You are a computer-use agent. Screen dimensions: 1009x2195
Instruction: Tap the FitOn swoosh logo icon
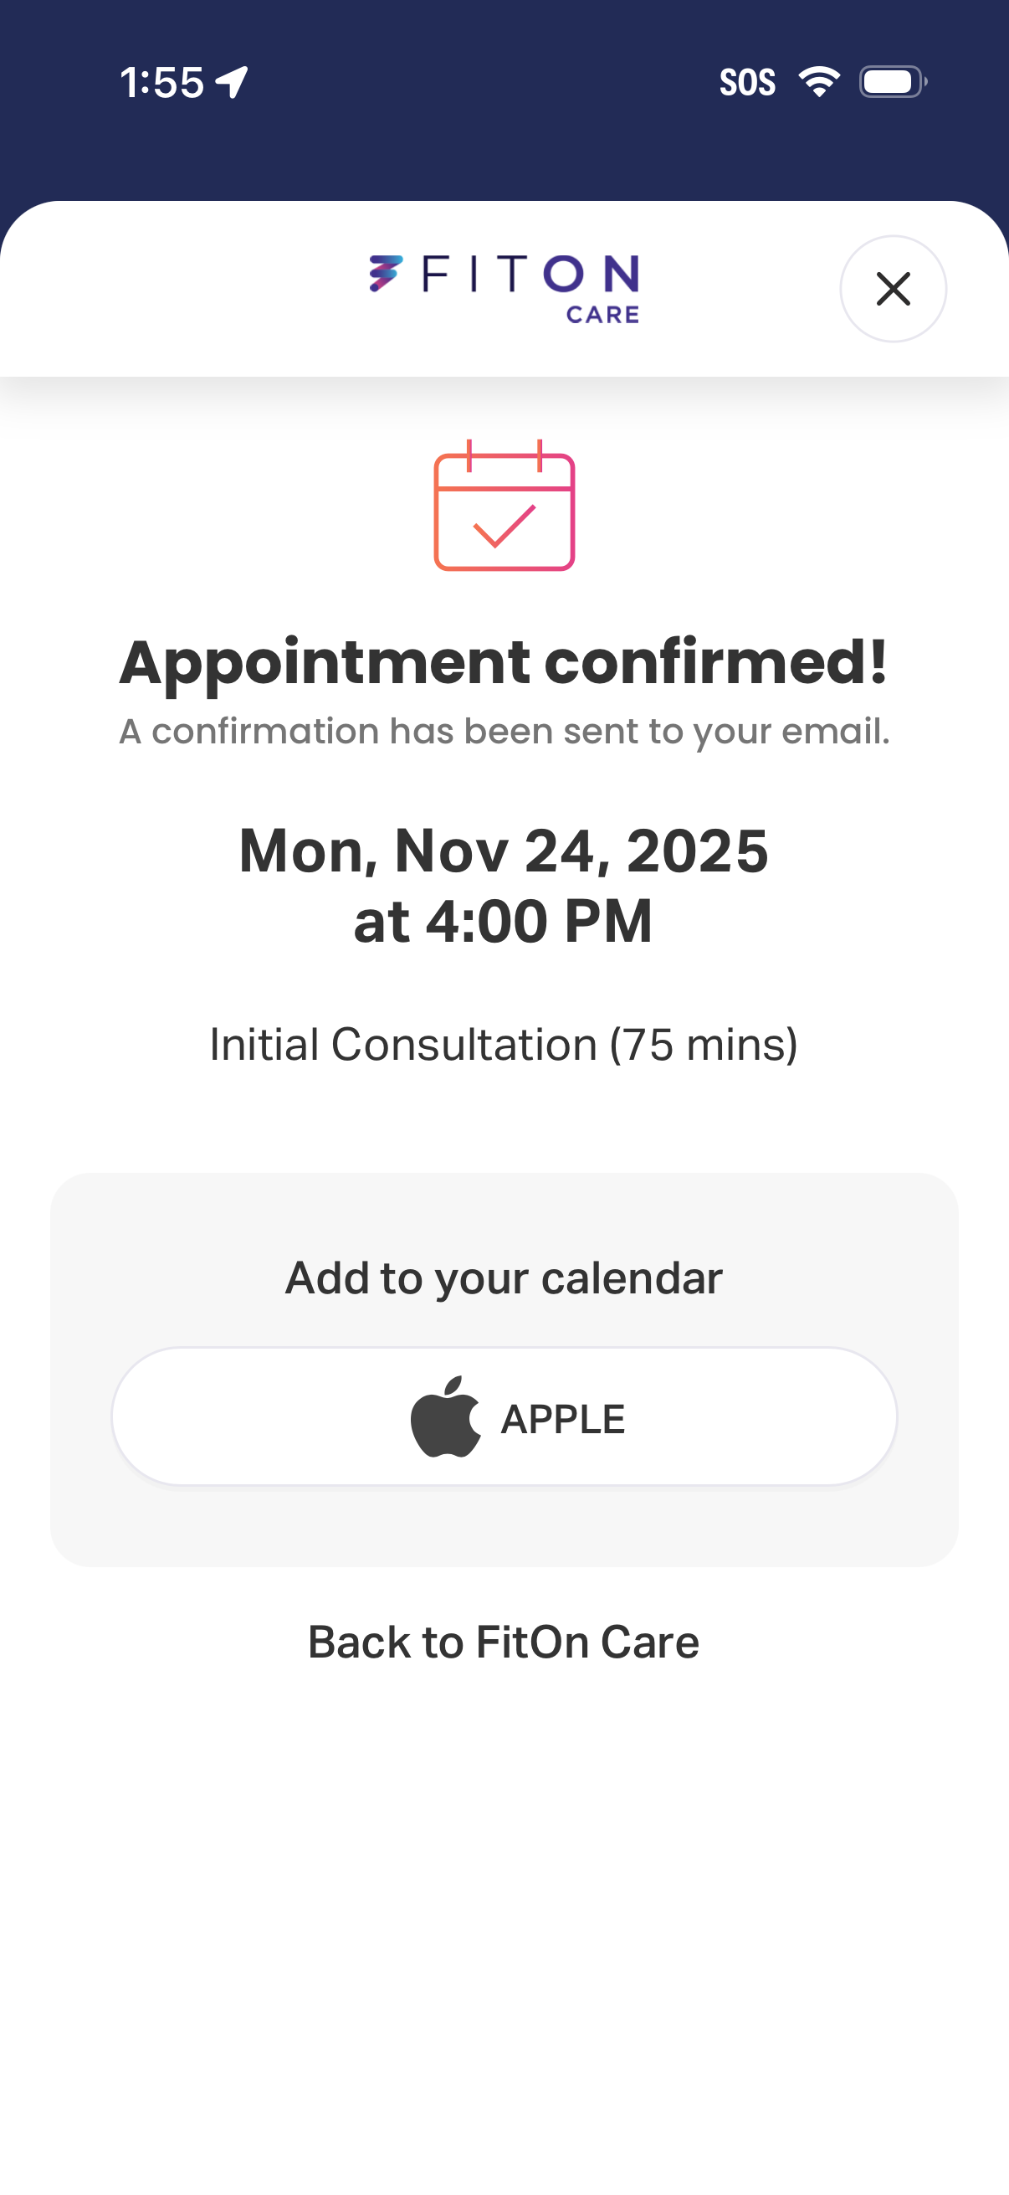coord(385,274)
